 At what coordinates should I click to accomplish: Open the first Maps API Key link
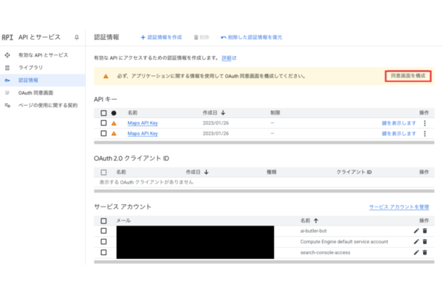point(142,123)
